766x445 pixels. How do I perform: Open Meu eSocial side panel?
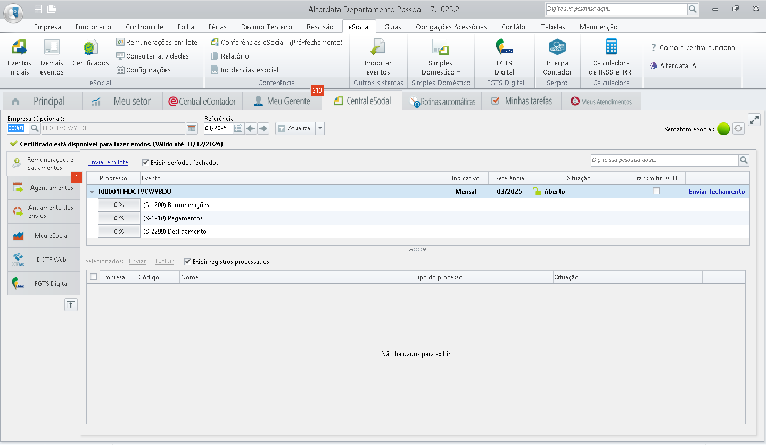coord(44,235)
